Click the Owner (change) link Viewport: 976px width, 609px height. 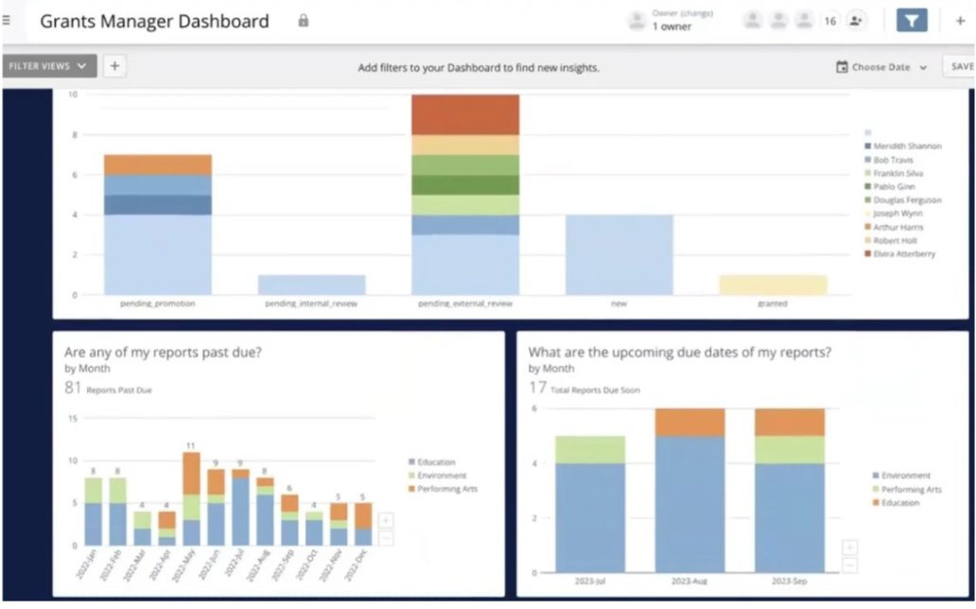[682, 13]
